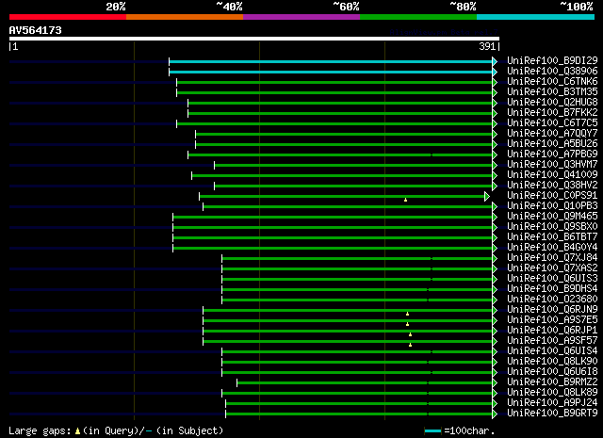Open hit UniRef100_Q6UIS4
This screenshot has height=438, width=603.
pos(552,351)
